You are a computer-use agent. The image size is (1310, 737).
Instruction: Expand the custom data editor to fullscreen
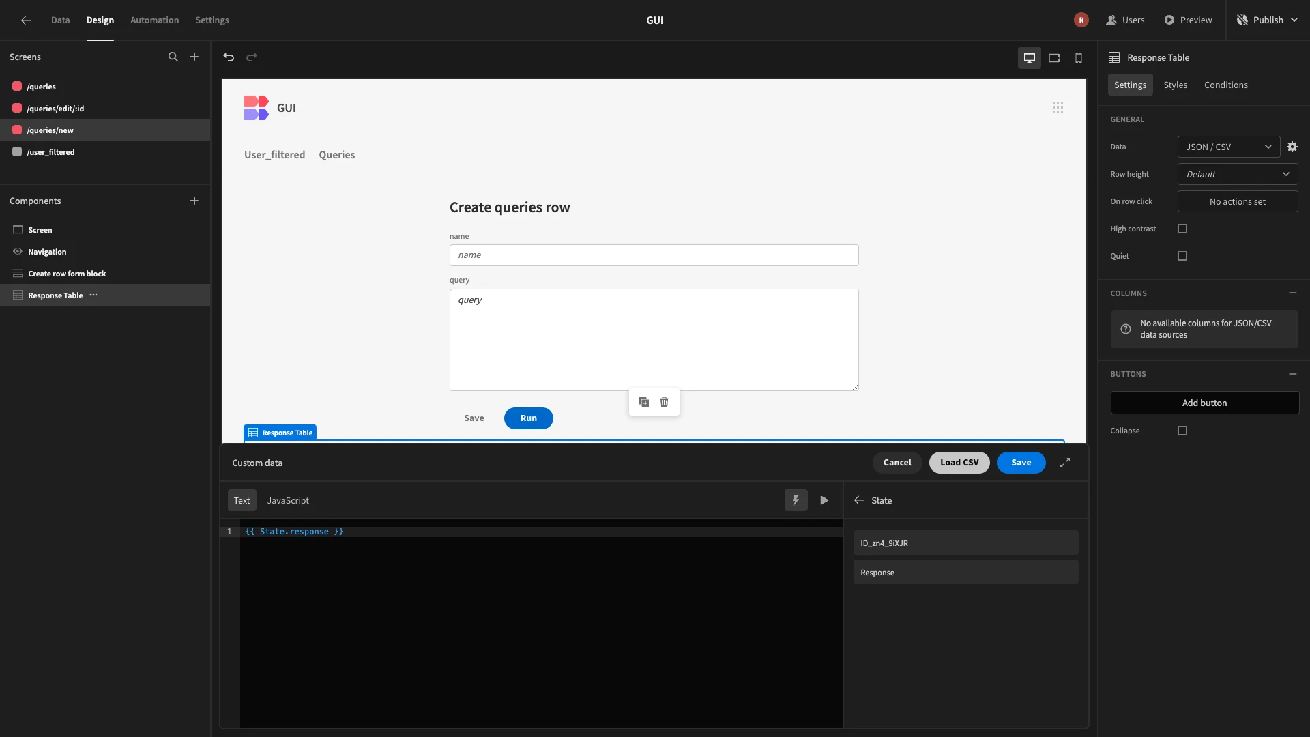point(1065,463)
